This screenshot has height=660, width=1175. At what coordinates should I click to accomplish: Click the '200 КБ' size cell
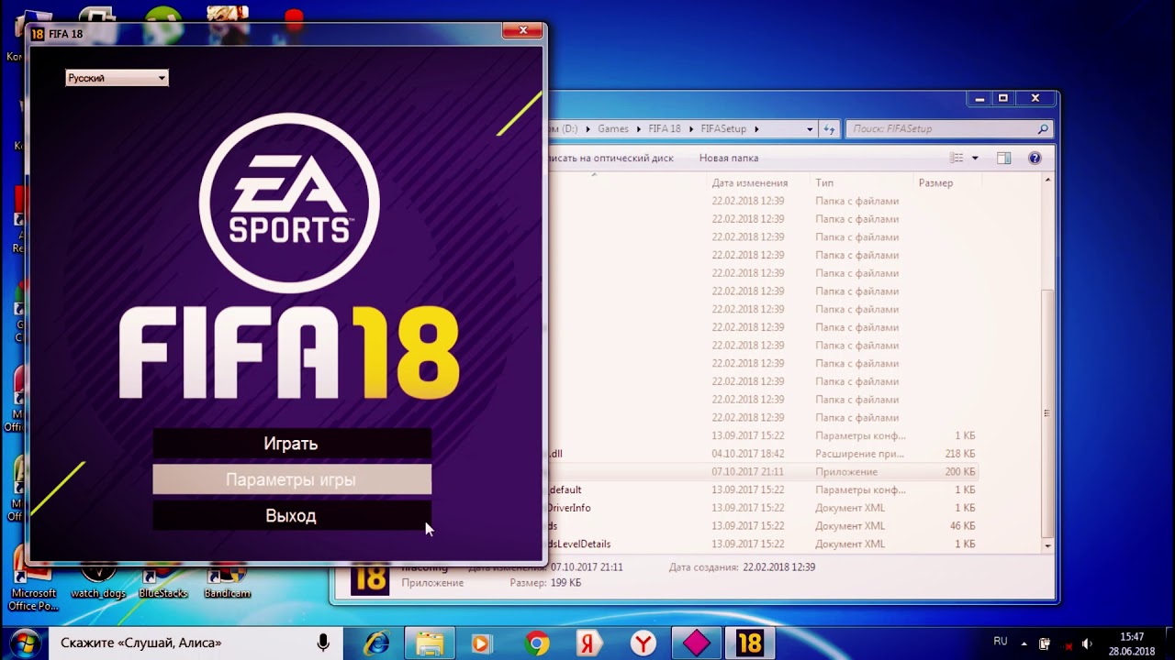click(x=960, y=472)
